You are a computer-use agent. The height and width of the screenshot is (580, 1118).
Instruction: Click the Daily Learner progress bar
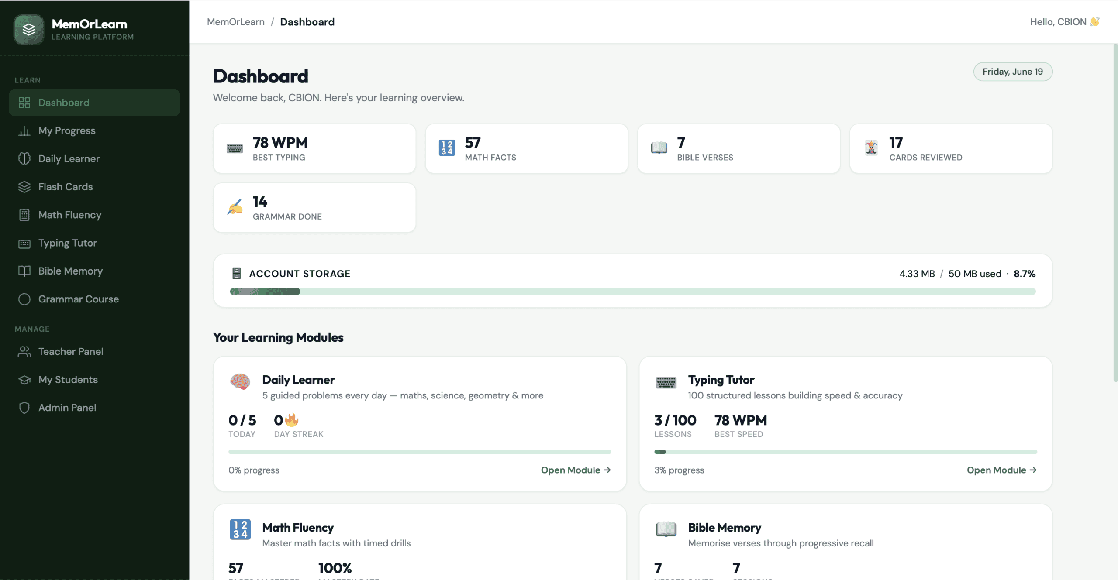[x=420, y=452]
